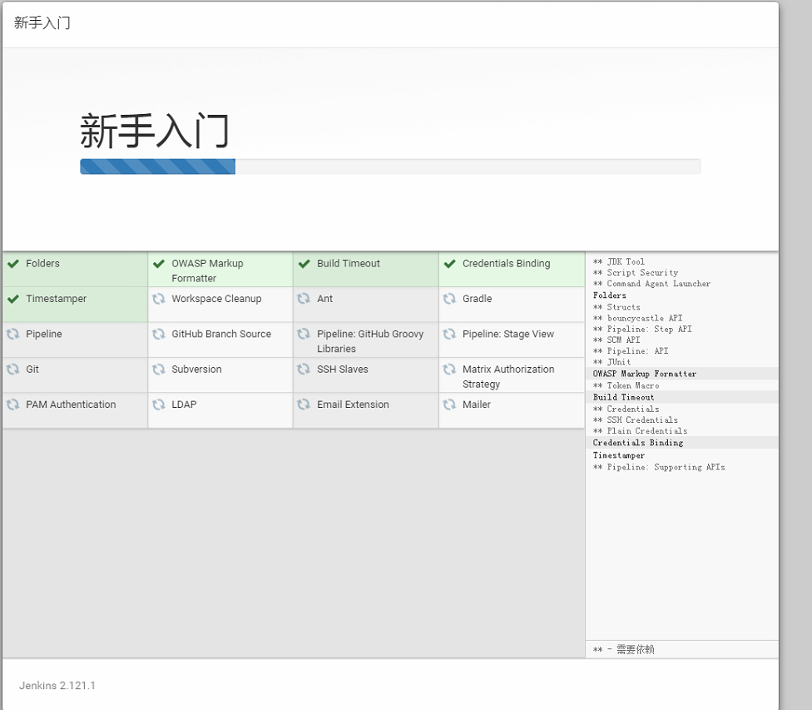The height and width of the screenshot is (710, 812).
Task: Select the Subversion plugin label
Action: coord(196,369)
